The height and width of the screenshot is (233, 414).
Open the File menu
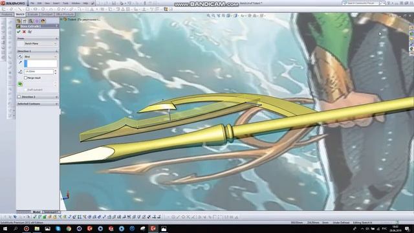point(32,3)
